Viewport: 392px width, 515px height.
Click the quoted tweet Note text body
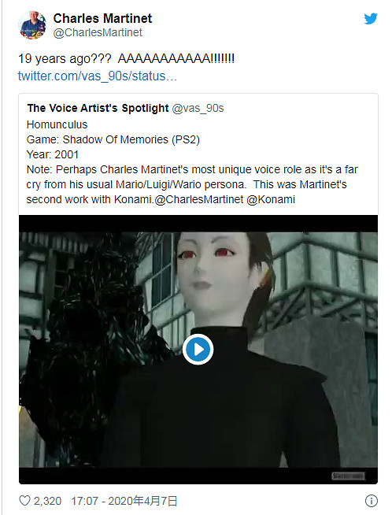pyautogui.click(x=192, y=184)
